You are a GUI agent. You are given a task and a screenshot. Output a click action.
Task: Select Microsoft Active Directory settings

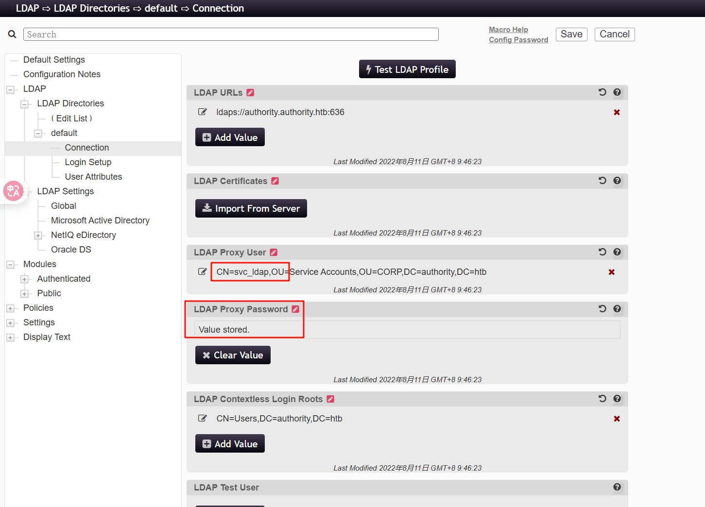pos(100,220)
